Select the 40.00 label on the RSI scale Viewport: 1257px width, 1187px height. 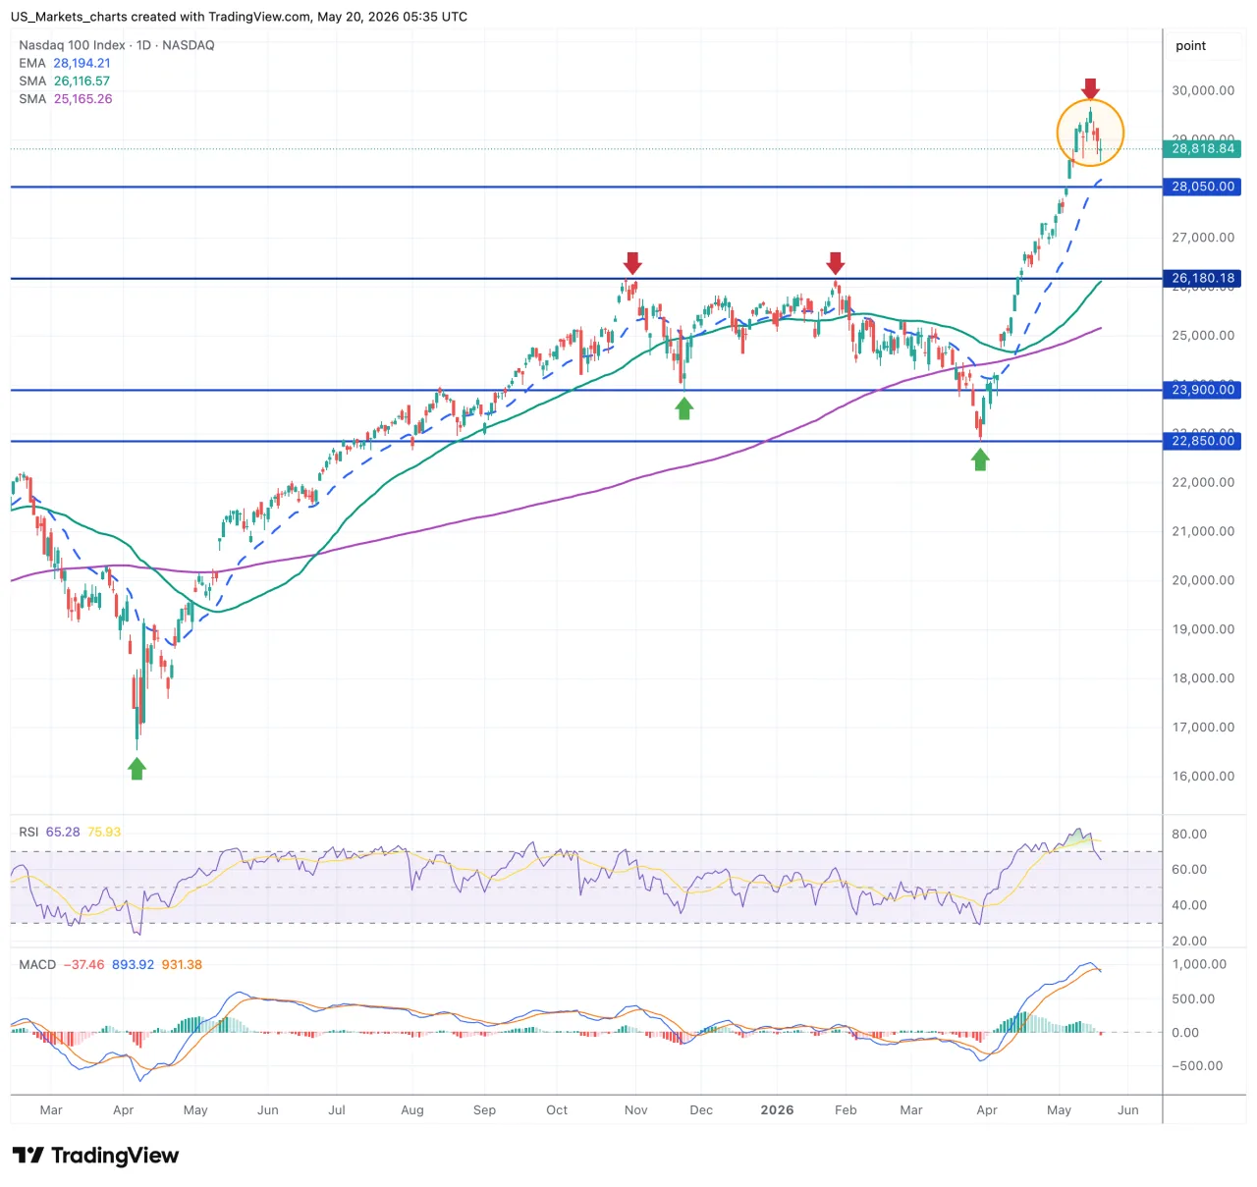[x=1189, y=905]
